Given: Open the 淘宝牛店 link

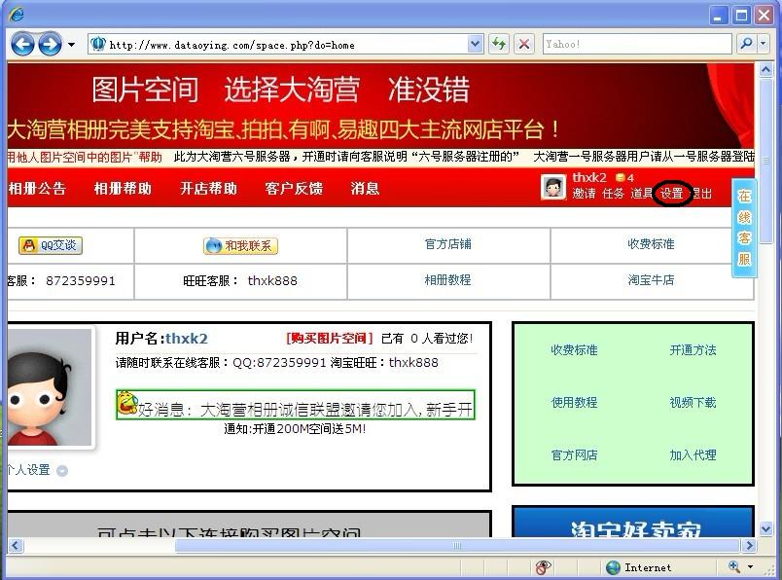Looking at the screenshot, I should coord(651,280).
